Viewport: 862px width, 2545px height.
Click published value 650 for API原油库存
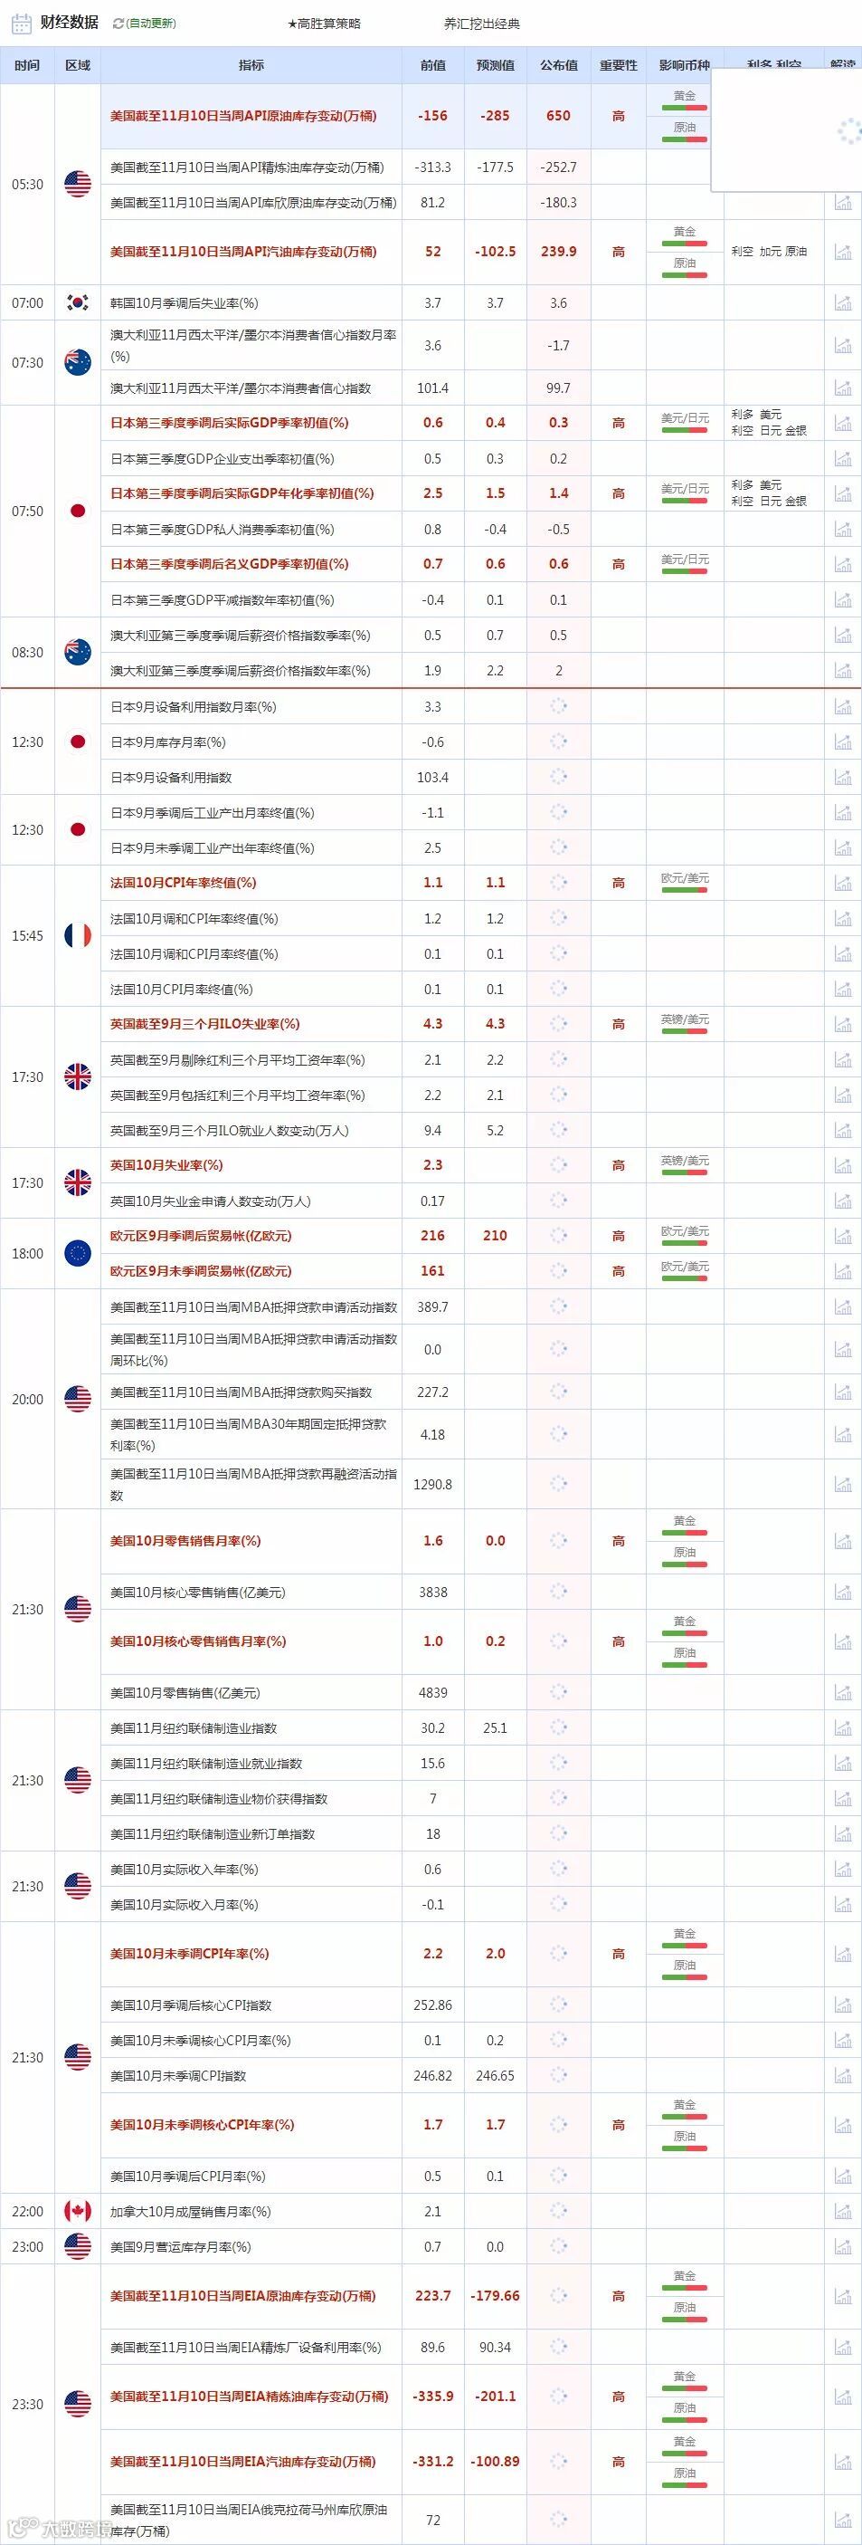pyautogui.click(x=559, y=116)
